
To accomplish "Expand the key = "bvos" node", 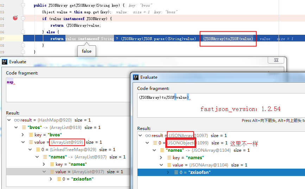I will 23,135.
